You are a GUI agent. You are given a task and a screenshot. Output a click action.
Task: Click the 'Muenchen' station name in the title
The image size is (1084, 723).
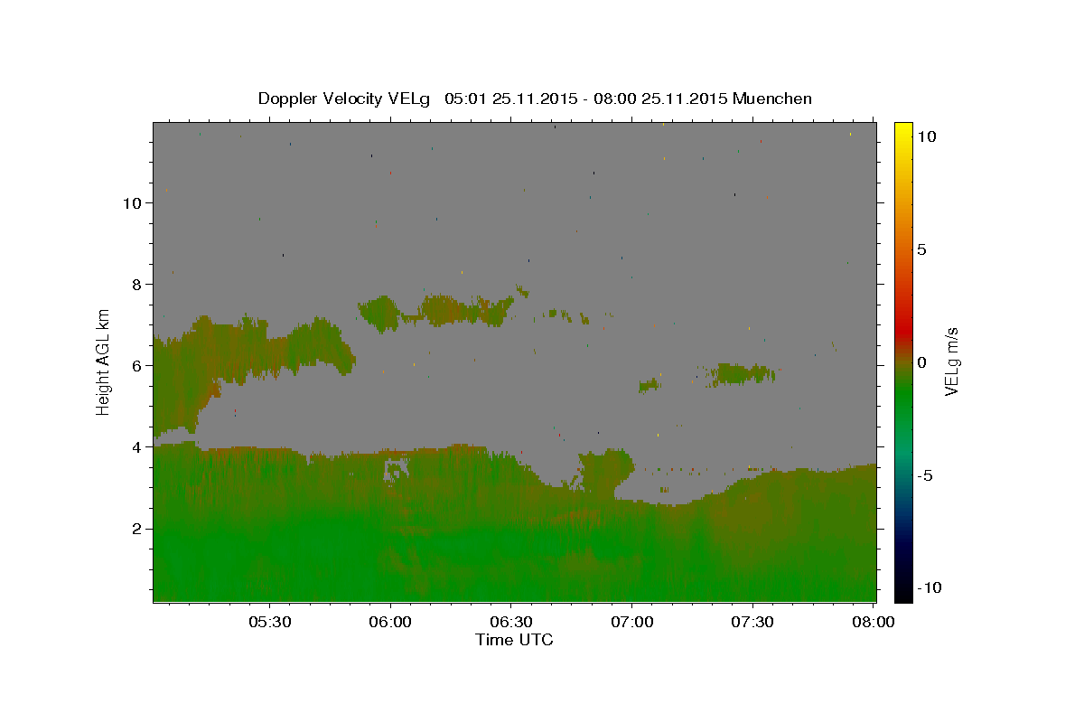[772, 99]
